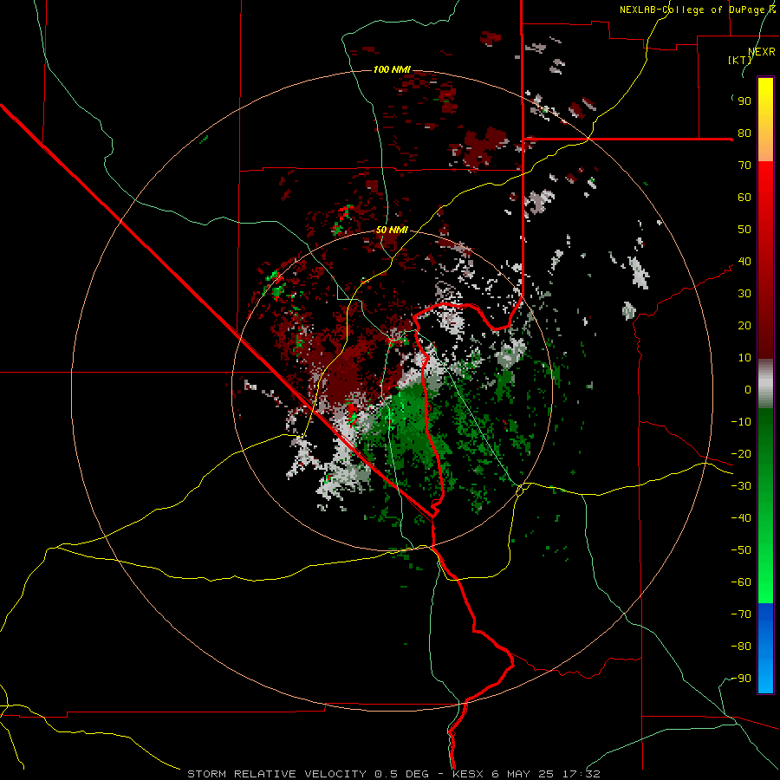Click the 40 value on velocity scale

click(744, 262)
